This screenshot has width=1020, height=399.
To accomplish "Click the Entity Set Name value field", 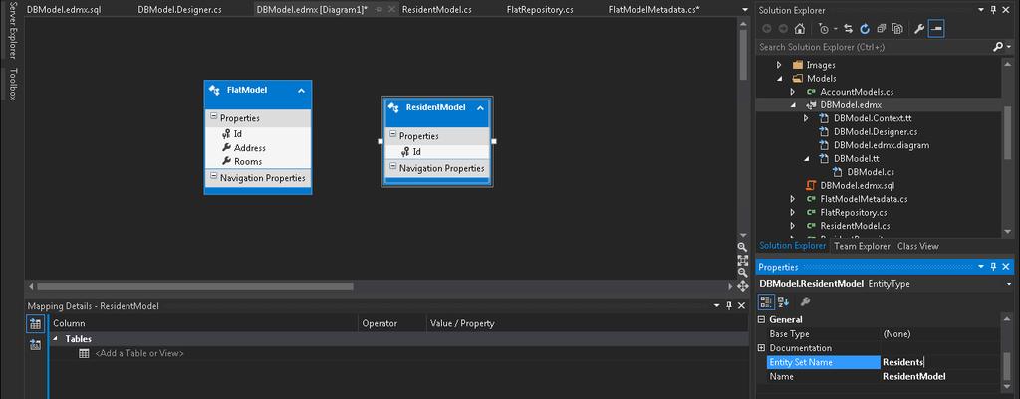I will pyautogui.click(x=939, y=362).
